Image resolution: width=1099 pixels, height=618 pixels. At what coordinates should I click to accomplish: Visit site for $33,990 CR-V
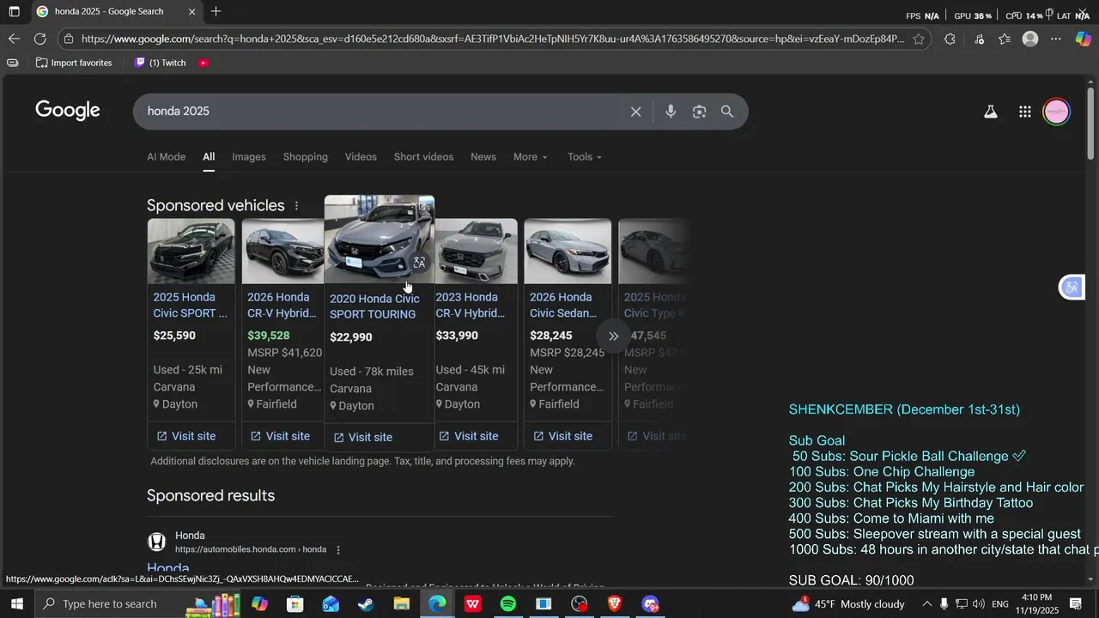pyautogui.click(x=469, y=436)
